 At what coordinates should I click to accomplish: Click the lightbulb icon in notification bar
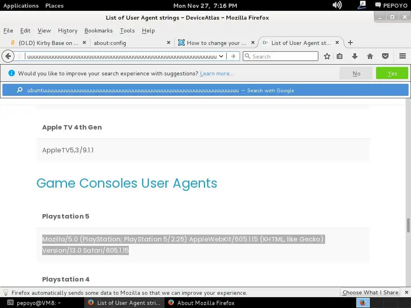coord(6,292)
